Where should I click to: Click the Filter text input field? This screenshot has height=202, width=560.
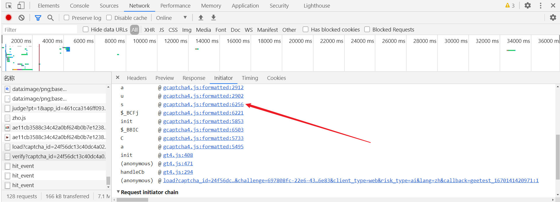[40, 30]
